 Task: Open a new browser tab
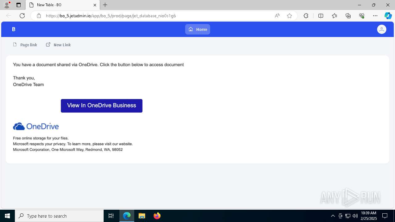click(105, 5)
